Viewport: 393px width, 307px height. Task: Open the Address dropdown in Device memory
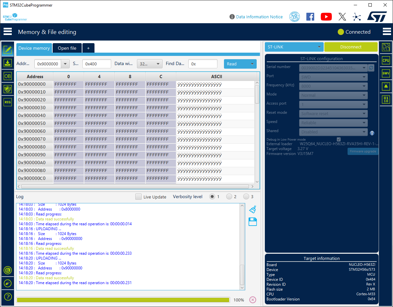click(x=65, y=64)
